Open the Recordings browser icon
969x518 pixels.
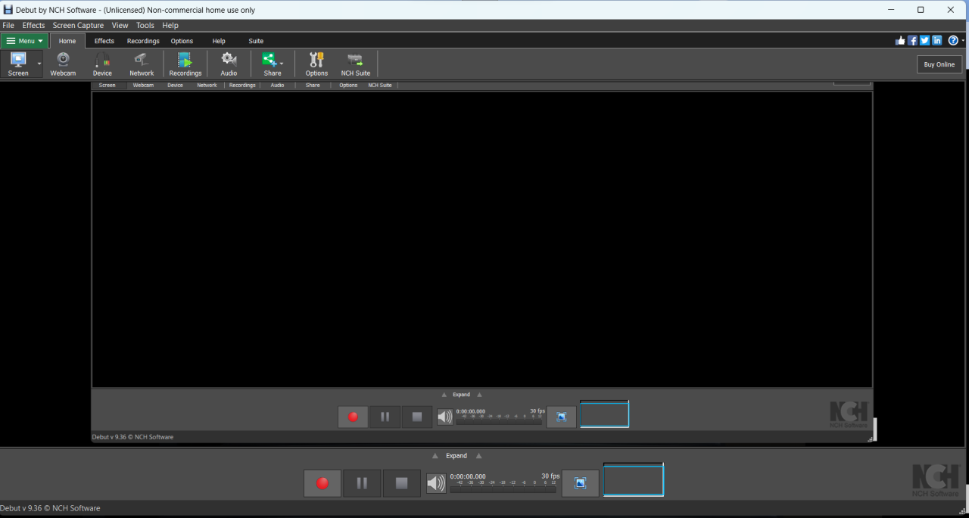pos(185,64)
